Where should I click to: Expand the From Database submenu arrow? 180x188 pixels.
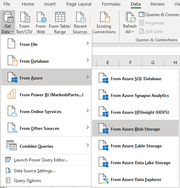click(88, 60)
